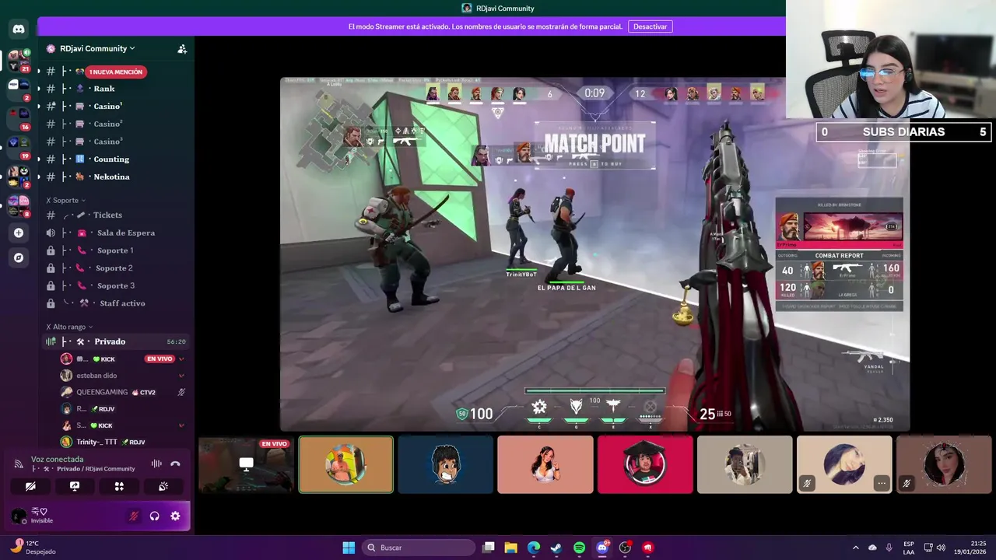Open the Nekotina channel
This screenshot has width=996, height=560.
117,177
